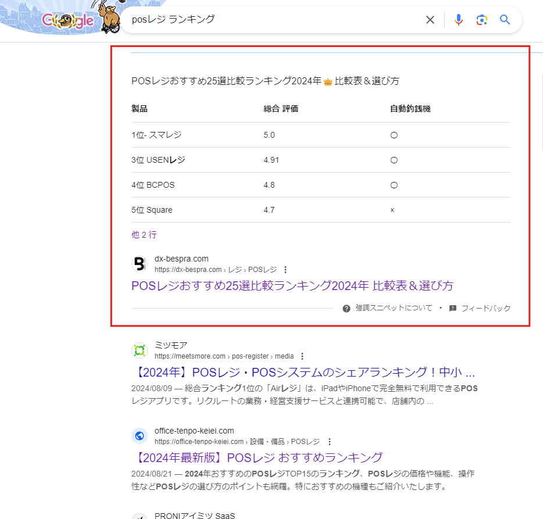Submit search with magnifying glass icon
This screenshot has height=519, width=543.
coord(505,20)
